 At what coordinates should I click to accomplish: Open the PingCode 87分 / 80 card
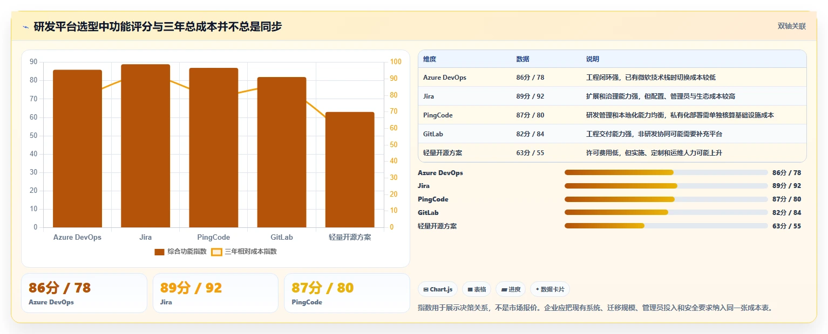[347, 293]
